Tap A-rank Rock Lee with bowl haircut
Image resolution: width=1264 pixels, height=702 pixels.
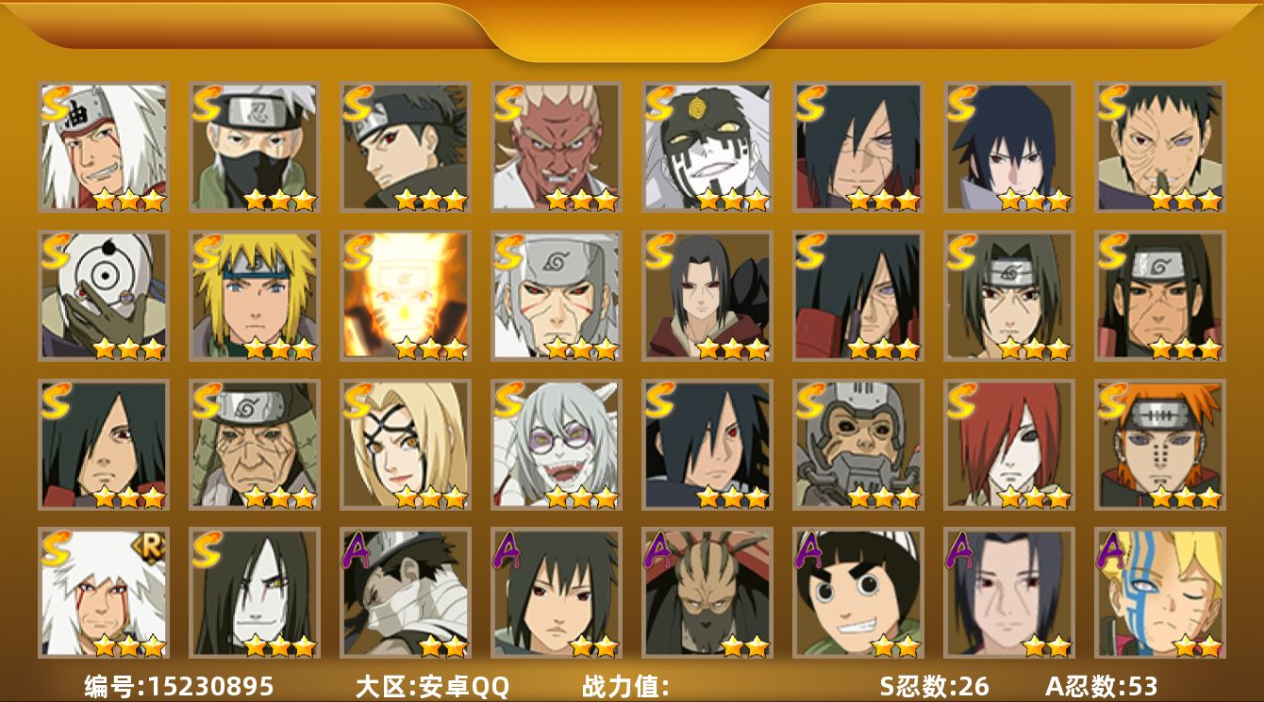pos(858,593)
